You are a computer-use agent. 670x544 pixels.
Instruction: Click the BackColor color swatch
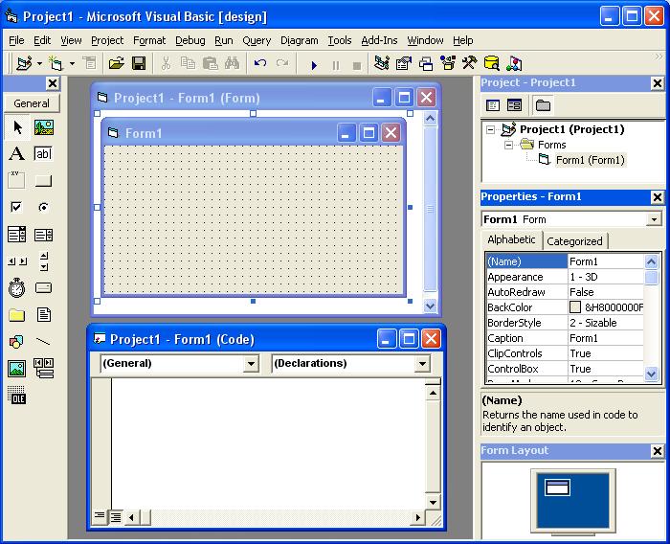click(x=575, y=307)
